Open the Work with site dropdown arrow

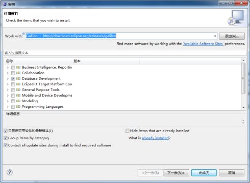pyautogui.click(x=215, y=36)
